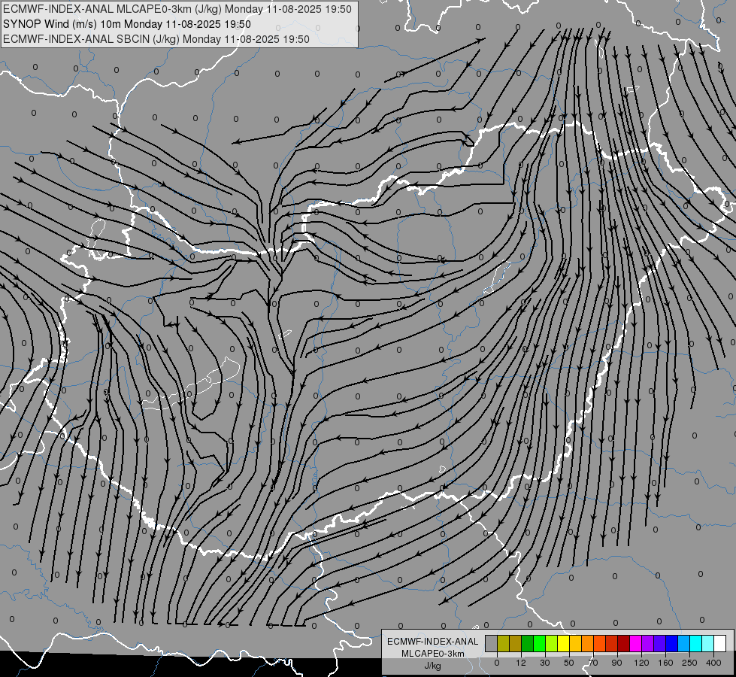Click the purple swatch above label 120

pyautogui.click(x=648, y=643)
